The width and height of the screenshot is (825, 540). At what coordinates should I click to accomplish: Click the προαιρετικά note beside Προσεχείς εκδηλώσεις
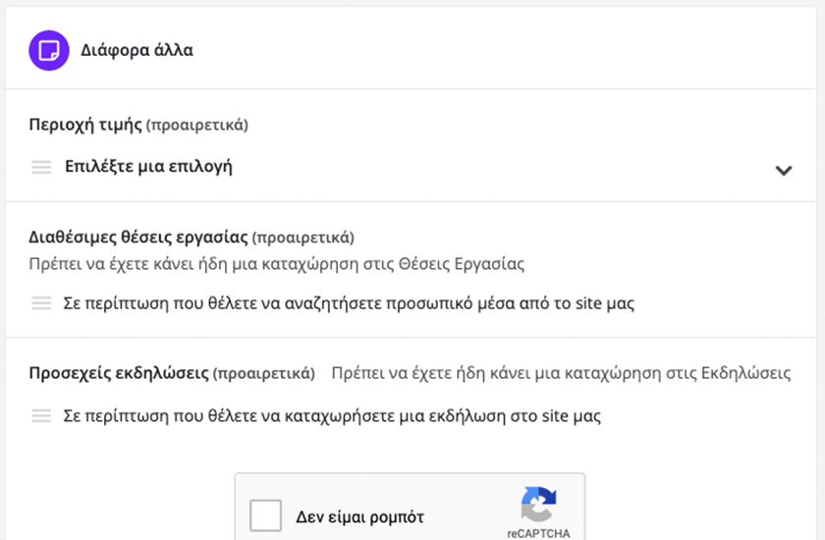(x=264, y=374)
